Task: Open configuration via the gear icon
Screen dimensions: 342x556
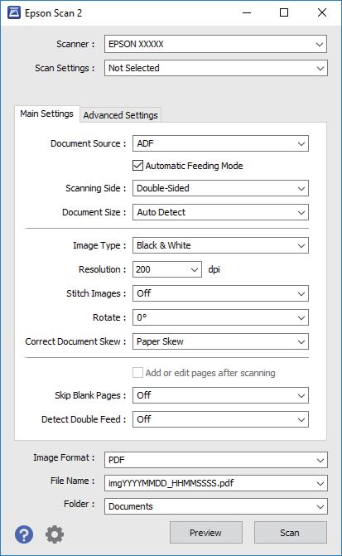Action: (x=55, y=534)
